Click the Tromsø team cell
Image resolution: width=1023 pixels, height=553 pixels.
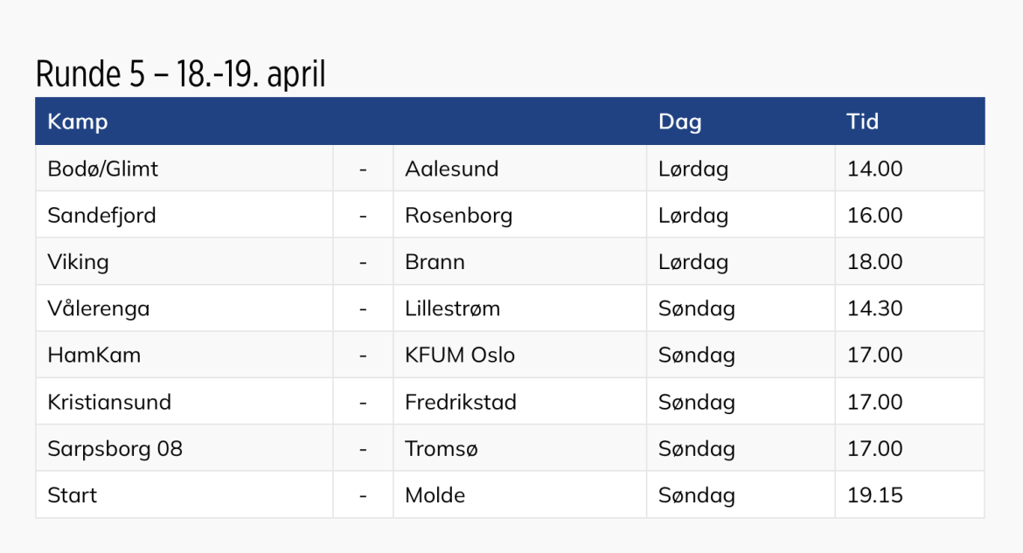tap(442, 449)
